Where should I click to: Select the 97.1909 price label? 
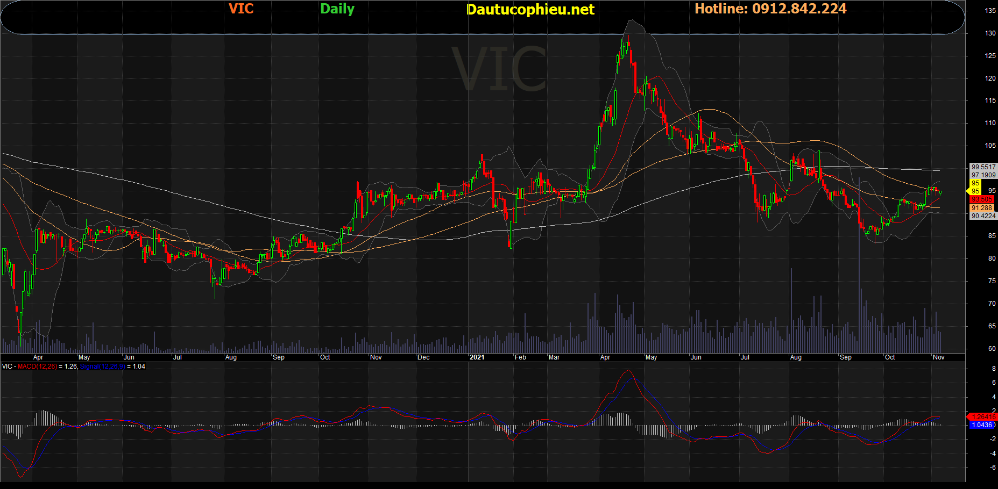[983, 175]
